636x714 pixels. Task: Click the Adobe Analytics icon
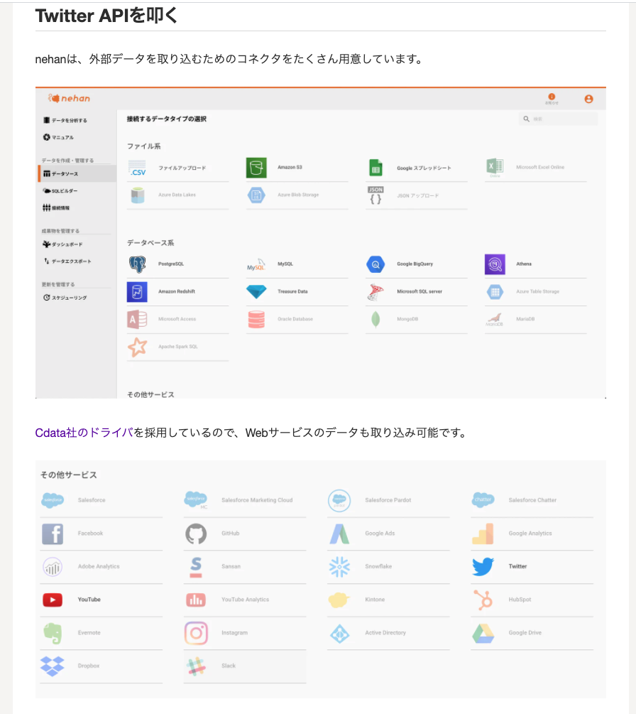point(53,567)
